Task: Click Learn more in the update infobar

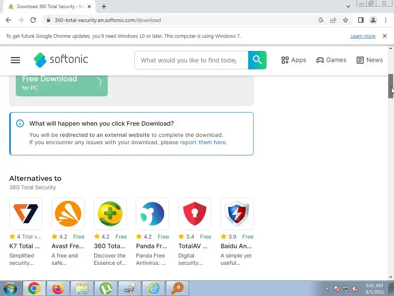Action: [363, 36]
